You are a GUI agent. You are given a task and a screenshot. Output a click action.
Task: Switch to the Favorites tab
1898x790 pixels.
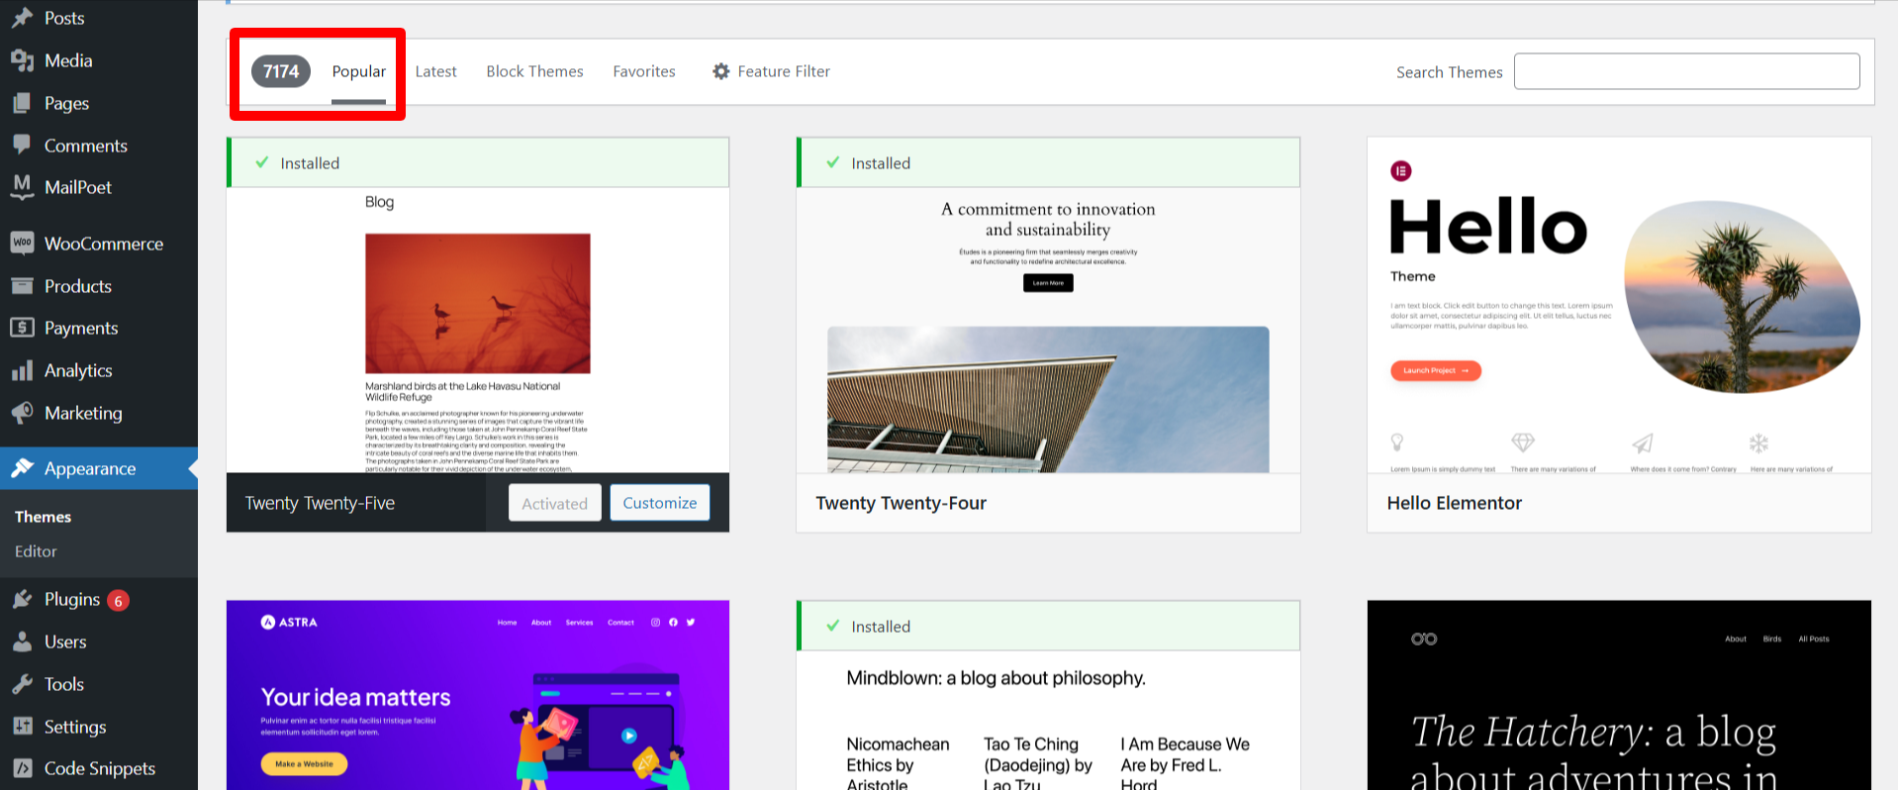644,71
